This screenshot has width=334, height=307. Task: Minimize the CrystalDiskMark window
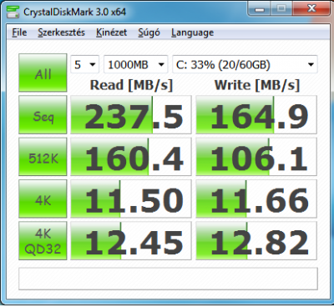[260, 9]
